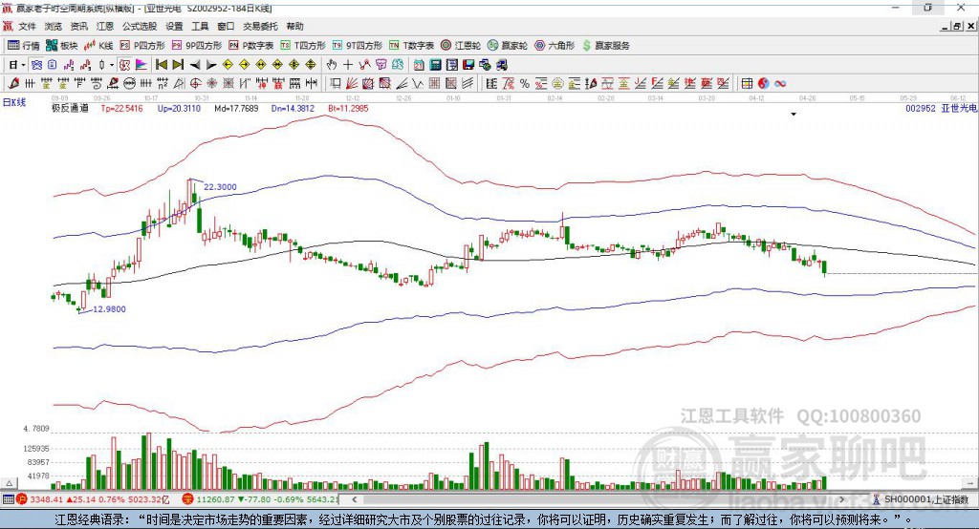Open the P四方形 tool
The height and width of the screenshot is (529, 979).
tap(142, 46)
